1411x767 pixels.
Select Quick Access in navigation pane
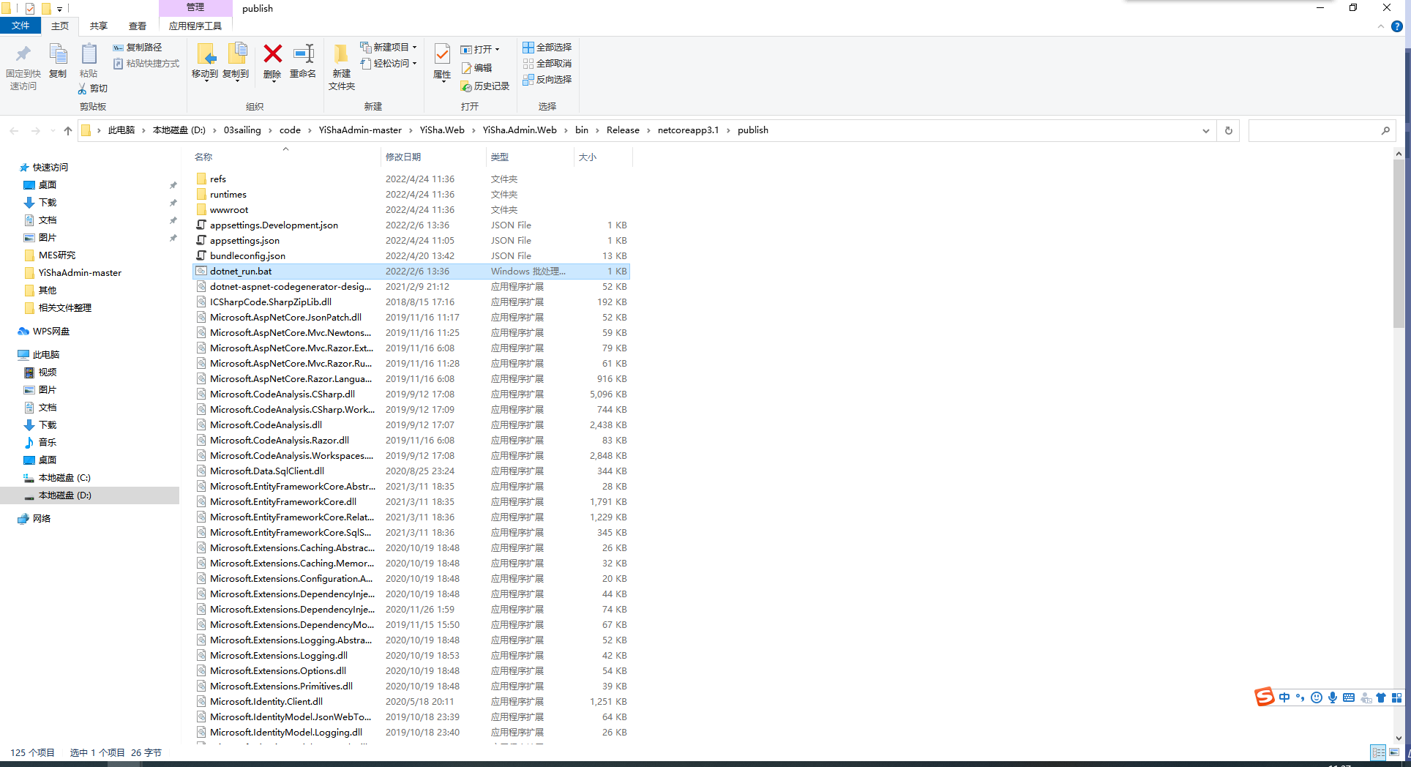(50, 168)
